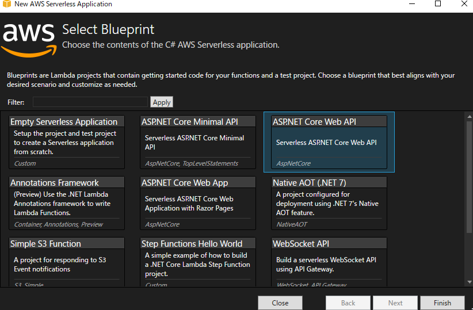Select the ASP.NET Core Web App blueprint

coord(198,203)
